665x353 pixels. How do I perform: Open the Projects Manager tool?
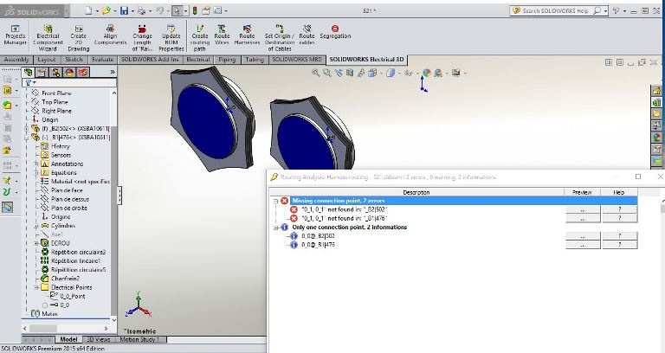click(x=15, y=35)
